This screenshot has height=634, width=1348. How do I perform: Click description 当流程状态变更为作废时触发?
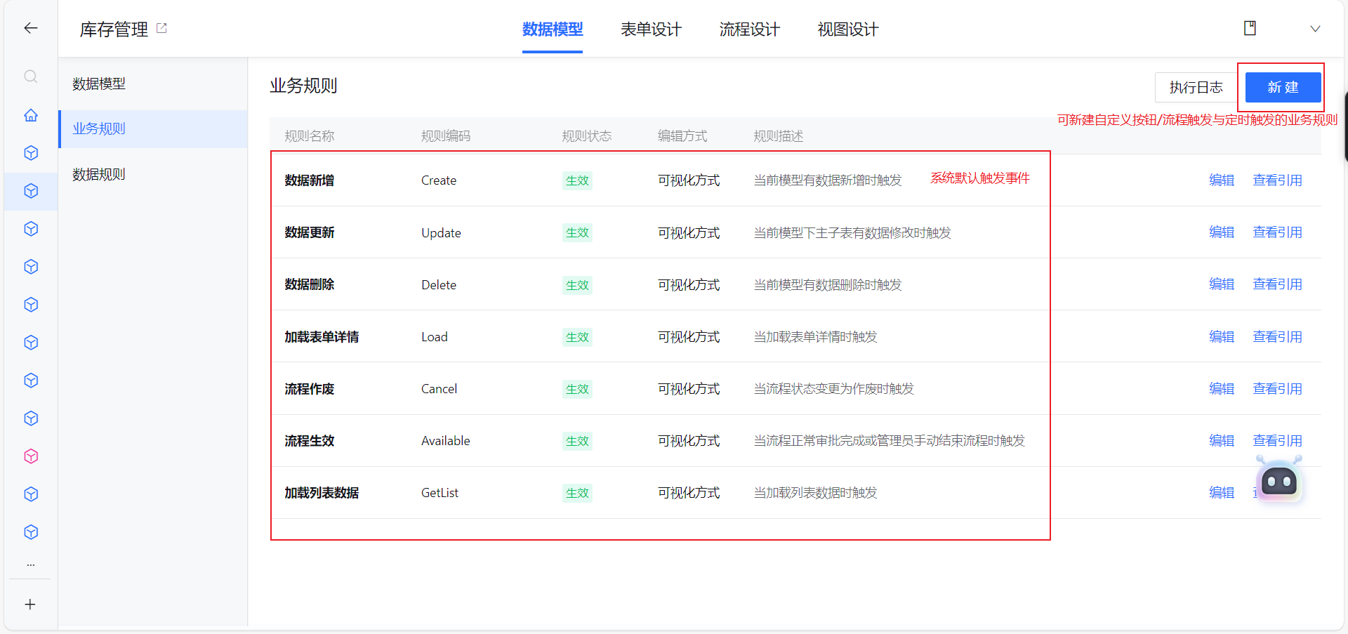click(834, 389)
